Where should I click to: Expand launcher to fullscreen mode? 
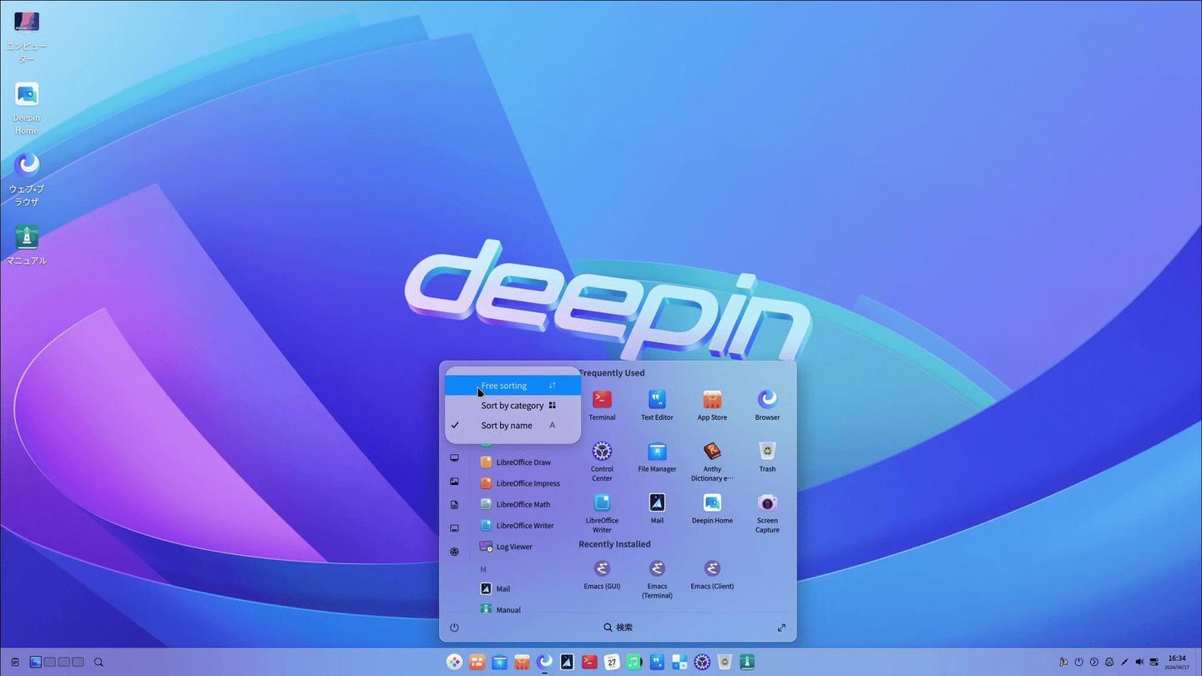tap(781, 628)
